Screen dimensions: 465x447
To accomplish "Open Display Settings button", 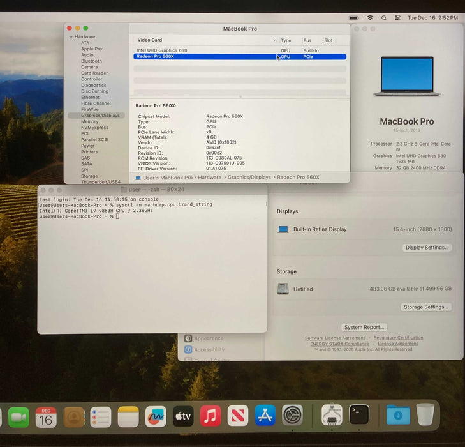I will point(427,248).
